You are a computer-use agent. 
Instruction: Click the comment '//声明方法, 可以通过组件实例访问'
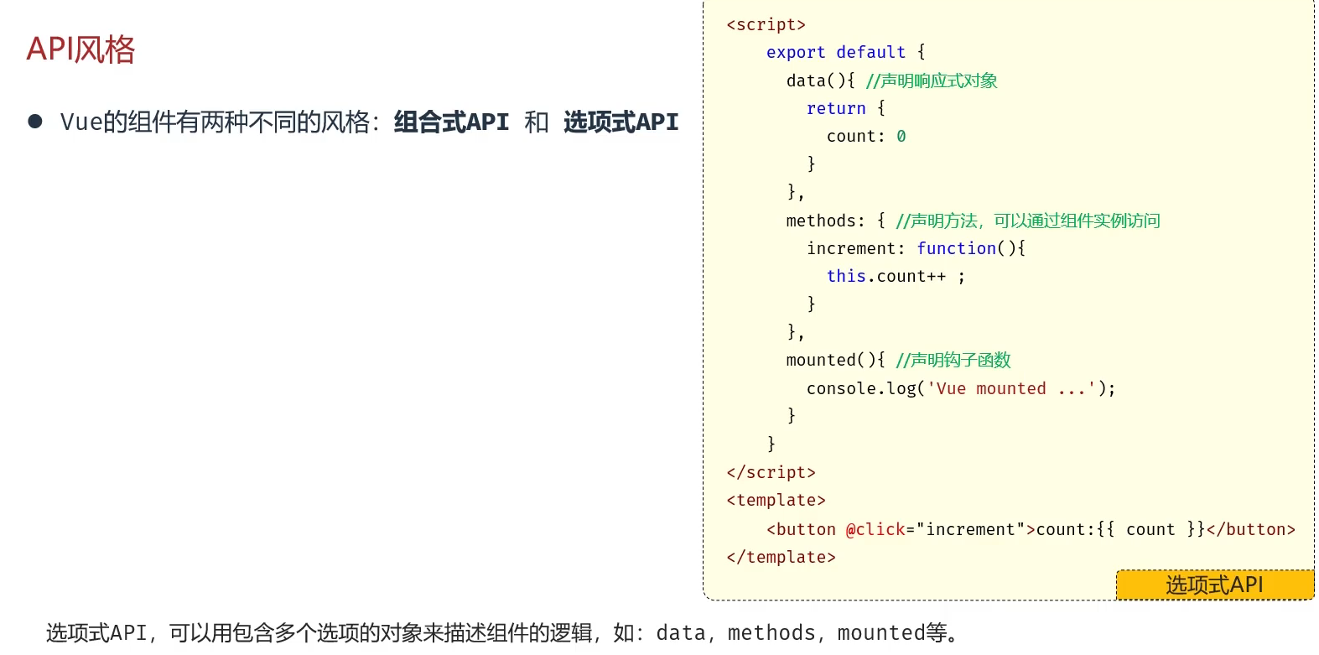pos(1028,221)
